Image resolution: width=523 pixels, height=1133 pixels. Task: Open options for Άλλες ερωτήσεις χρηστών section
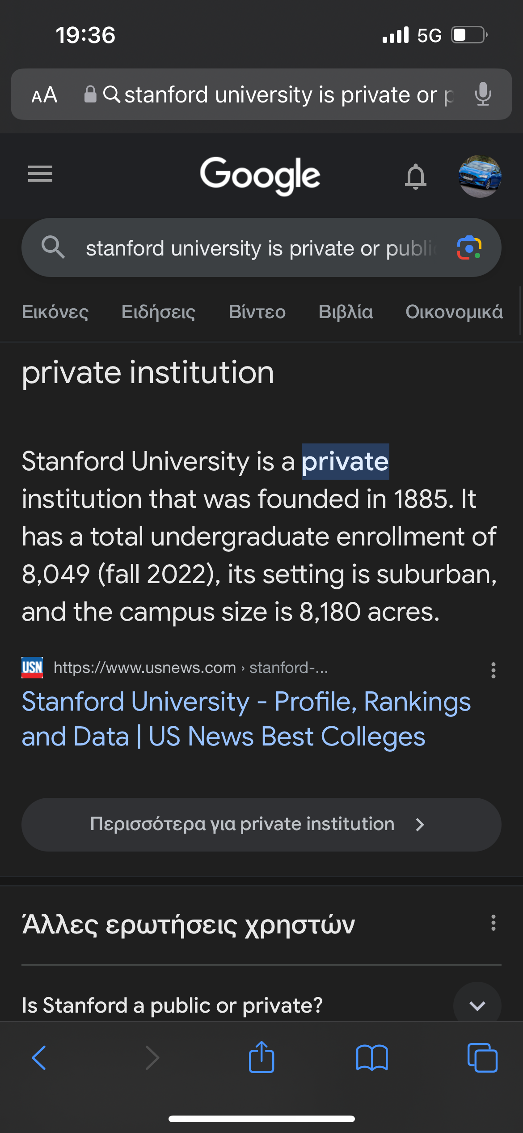(x=493, y=923)
